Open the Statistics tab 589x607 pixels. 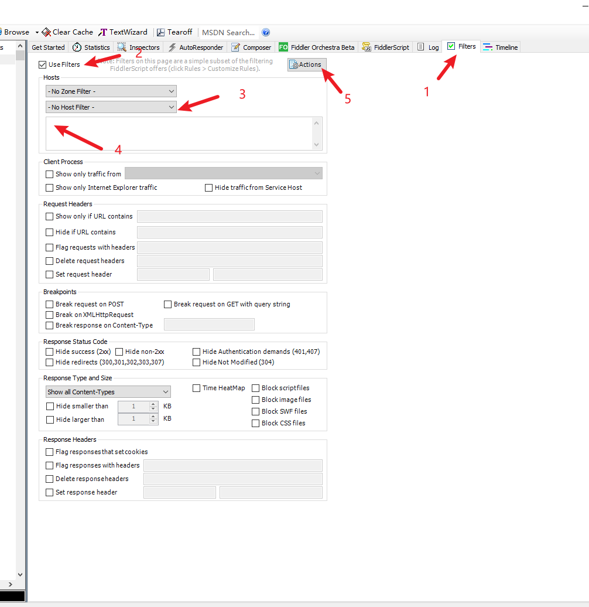click(x=91, y=47)
